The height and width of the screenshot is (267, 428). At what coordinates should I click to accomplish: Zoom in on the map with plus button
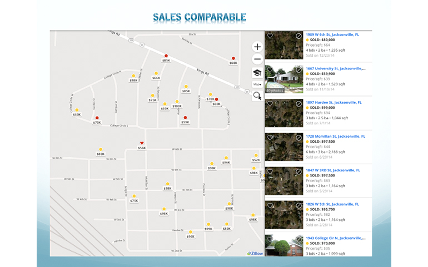pos(257,47)
